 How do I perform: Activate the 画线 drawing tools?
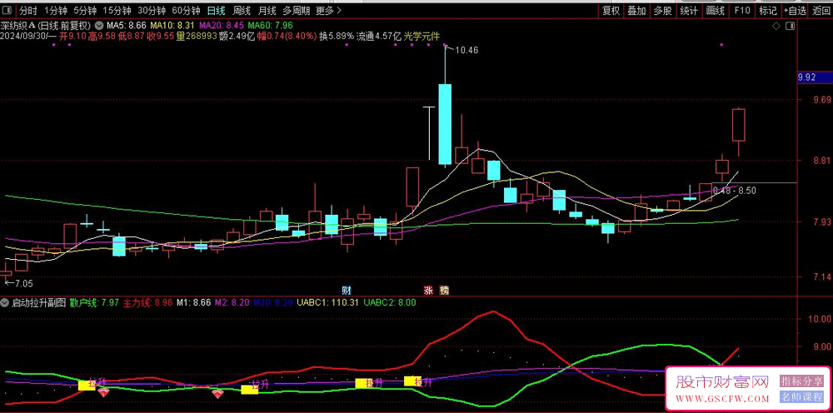click(716, 10)
